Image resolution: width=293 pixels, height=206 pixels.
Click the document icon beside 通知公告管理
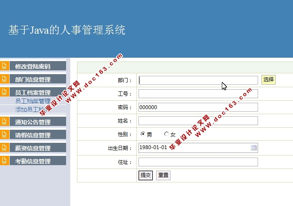coord(4,121)
